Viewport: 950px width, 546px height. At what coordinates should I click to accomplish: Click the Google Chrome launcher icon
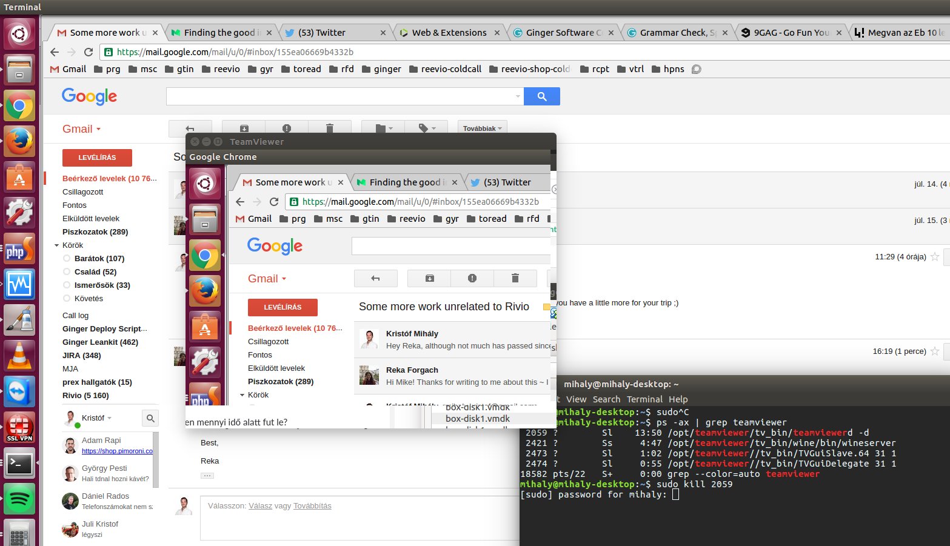click(x=19, y=106)
